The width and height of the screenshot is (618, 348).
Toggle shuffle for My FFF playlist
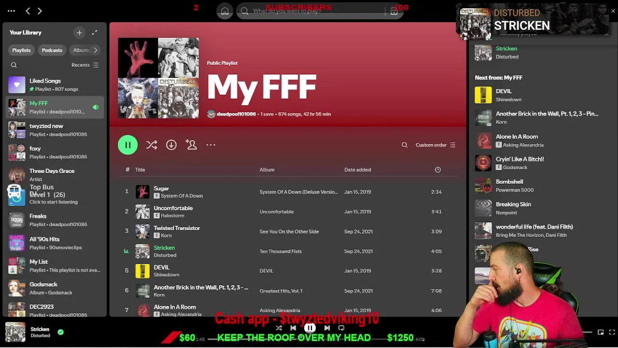point(152,145)
